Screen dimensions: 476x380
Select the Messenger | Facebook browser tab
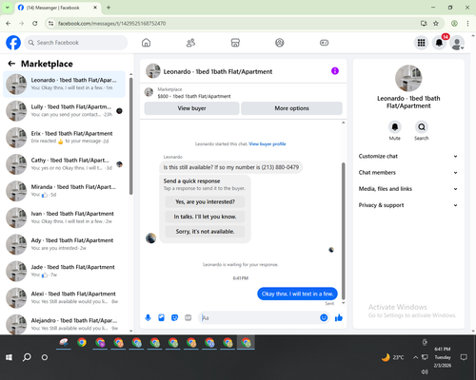pyautogui.click(x=58, y=8)
